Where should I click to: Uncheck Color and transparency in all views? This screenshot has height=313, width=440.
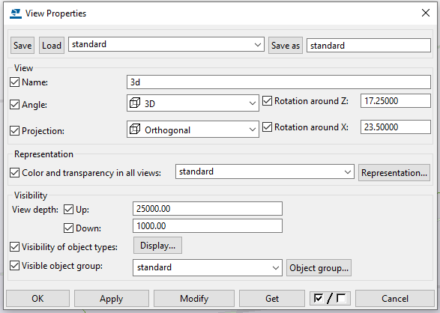point(14,173)
